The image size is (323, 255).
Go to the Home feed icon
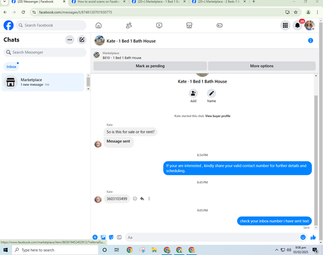coord(98,25)
